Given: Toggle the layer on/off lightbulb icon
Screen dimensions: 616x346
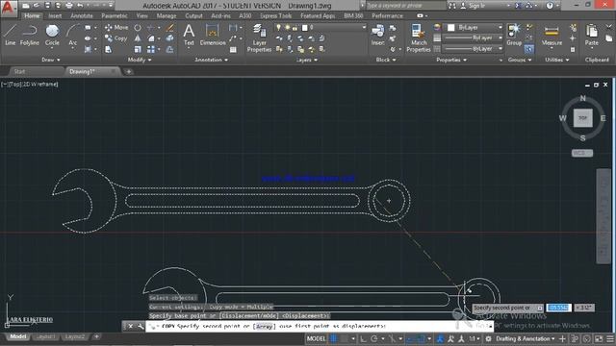Looking at the screenshot, I should [278, 27].
